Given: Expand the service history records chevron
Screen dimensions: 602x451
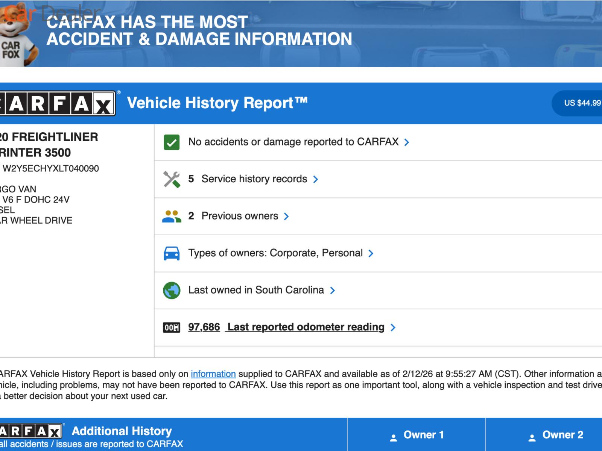Looking at the screenshot, I should coord(316,179).
